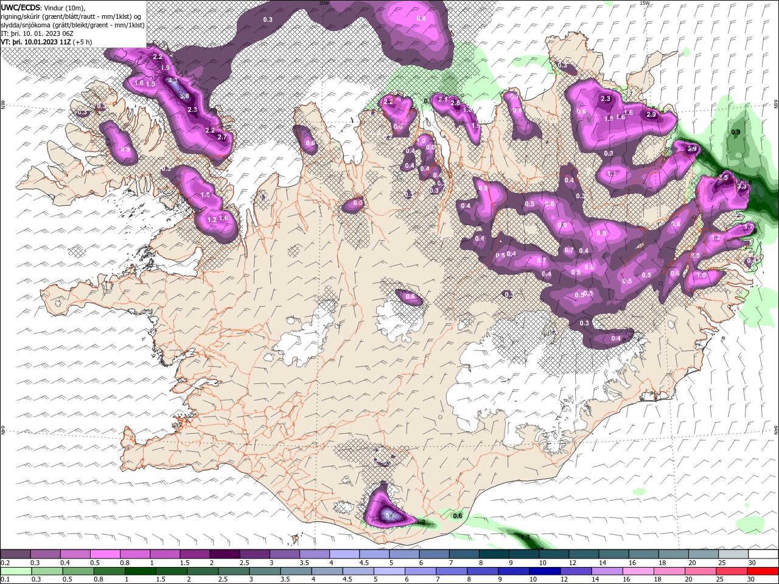779x584 pixels.
Task: Click the 5.2 snowfall value on the south coast
Action: [x=391, y=516]
